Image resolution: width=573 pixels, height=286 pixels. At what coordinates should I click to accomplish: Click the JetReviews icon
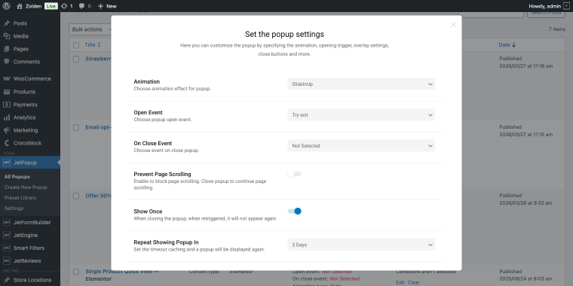tap(7, 261)
